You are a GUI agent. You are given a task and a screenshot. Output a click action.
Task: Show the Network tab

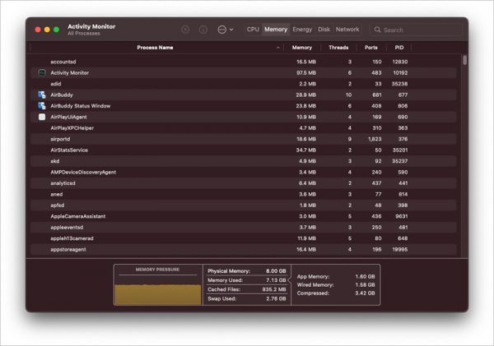(347, 30)
